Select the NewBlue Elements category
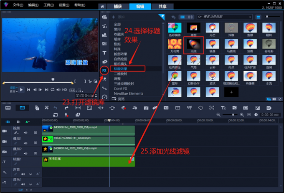The height and width of the screenshot is (193, 284). click(x=128, y=93)
